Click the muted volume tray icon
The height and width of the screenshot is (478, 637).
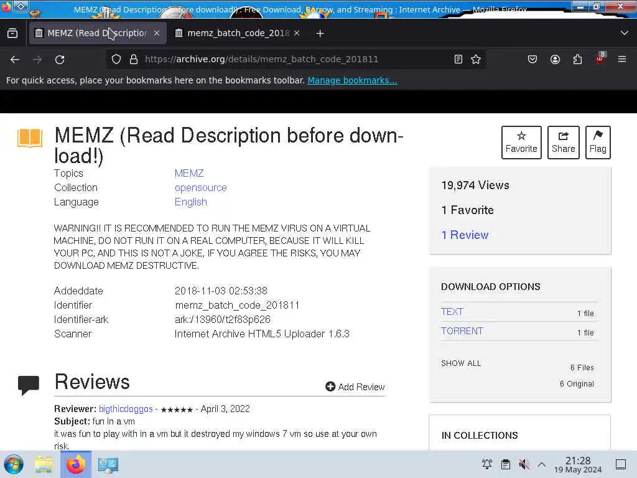coord(524,464)
